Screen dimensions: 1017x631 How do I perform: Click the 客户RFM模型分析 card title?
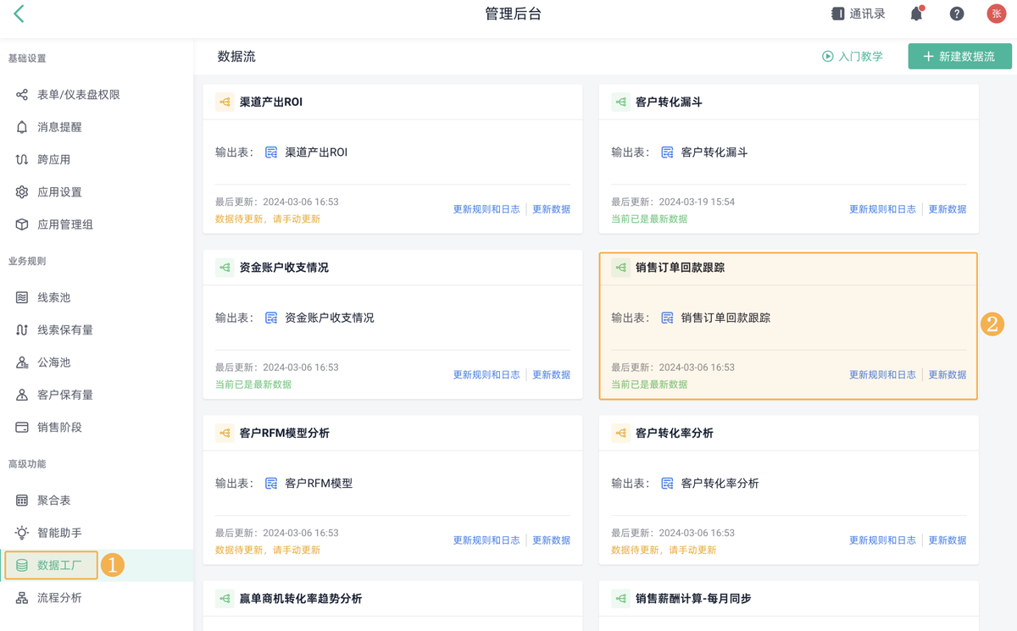tap(284, 433)
